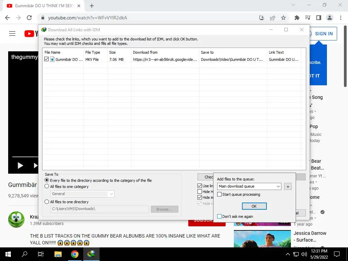The image size is (348, 261).
Task: Open the green Gummibär channel avatar
Action: click(16, 220)
